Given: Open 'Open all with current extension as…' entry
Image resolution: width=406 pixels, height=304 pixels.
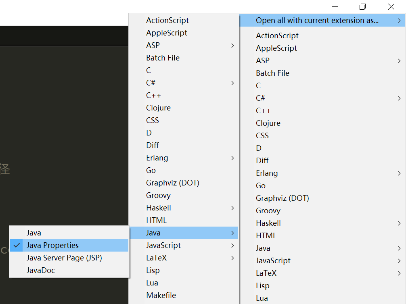Looking at the screenshot, I should [x=322, y=21].
